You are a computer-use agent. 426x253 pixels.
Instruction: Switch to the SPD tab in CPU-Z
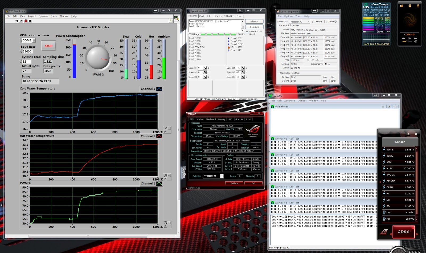[x=230, y=120]
